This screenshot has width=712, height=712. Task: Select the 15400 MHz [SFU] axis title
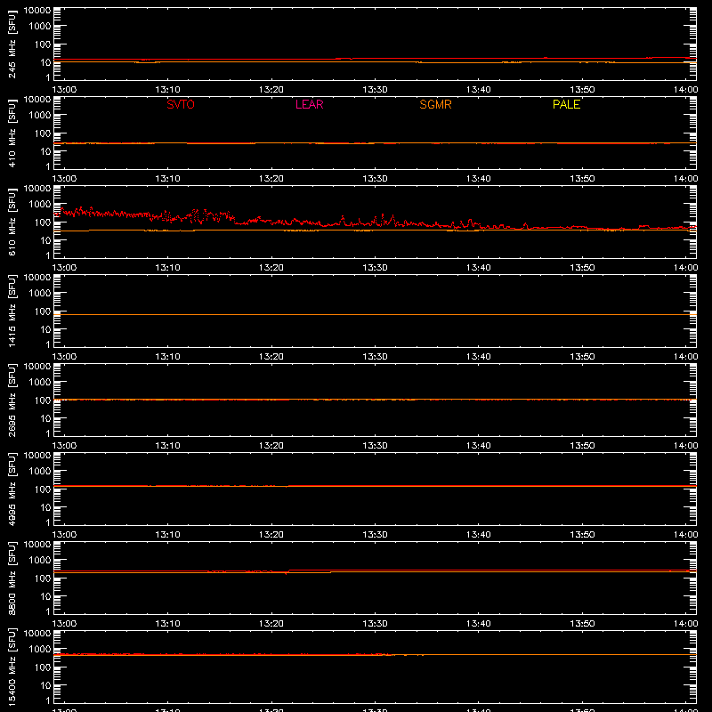12,667
